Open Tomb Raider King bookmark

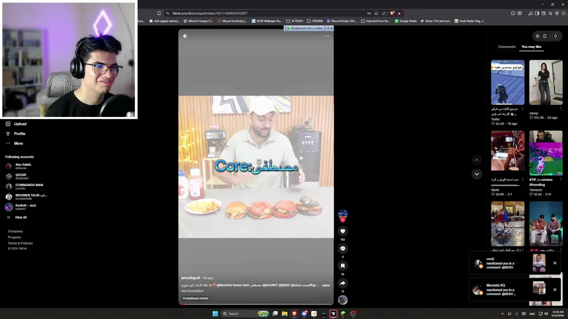pyautogui.click(x=469, y=21)
